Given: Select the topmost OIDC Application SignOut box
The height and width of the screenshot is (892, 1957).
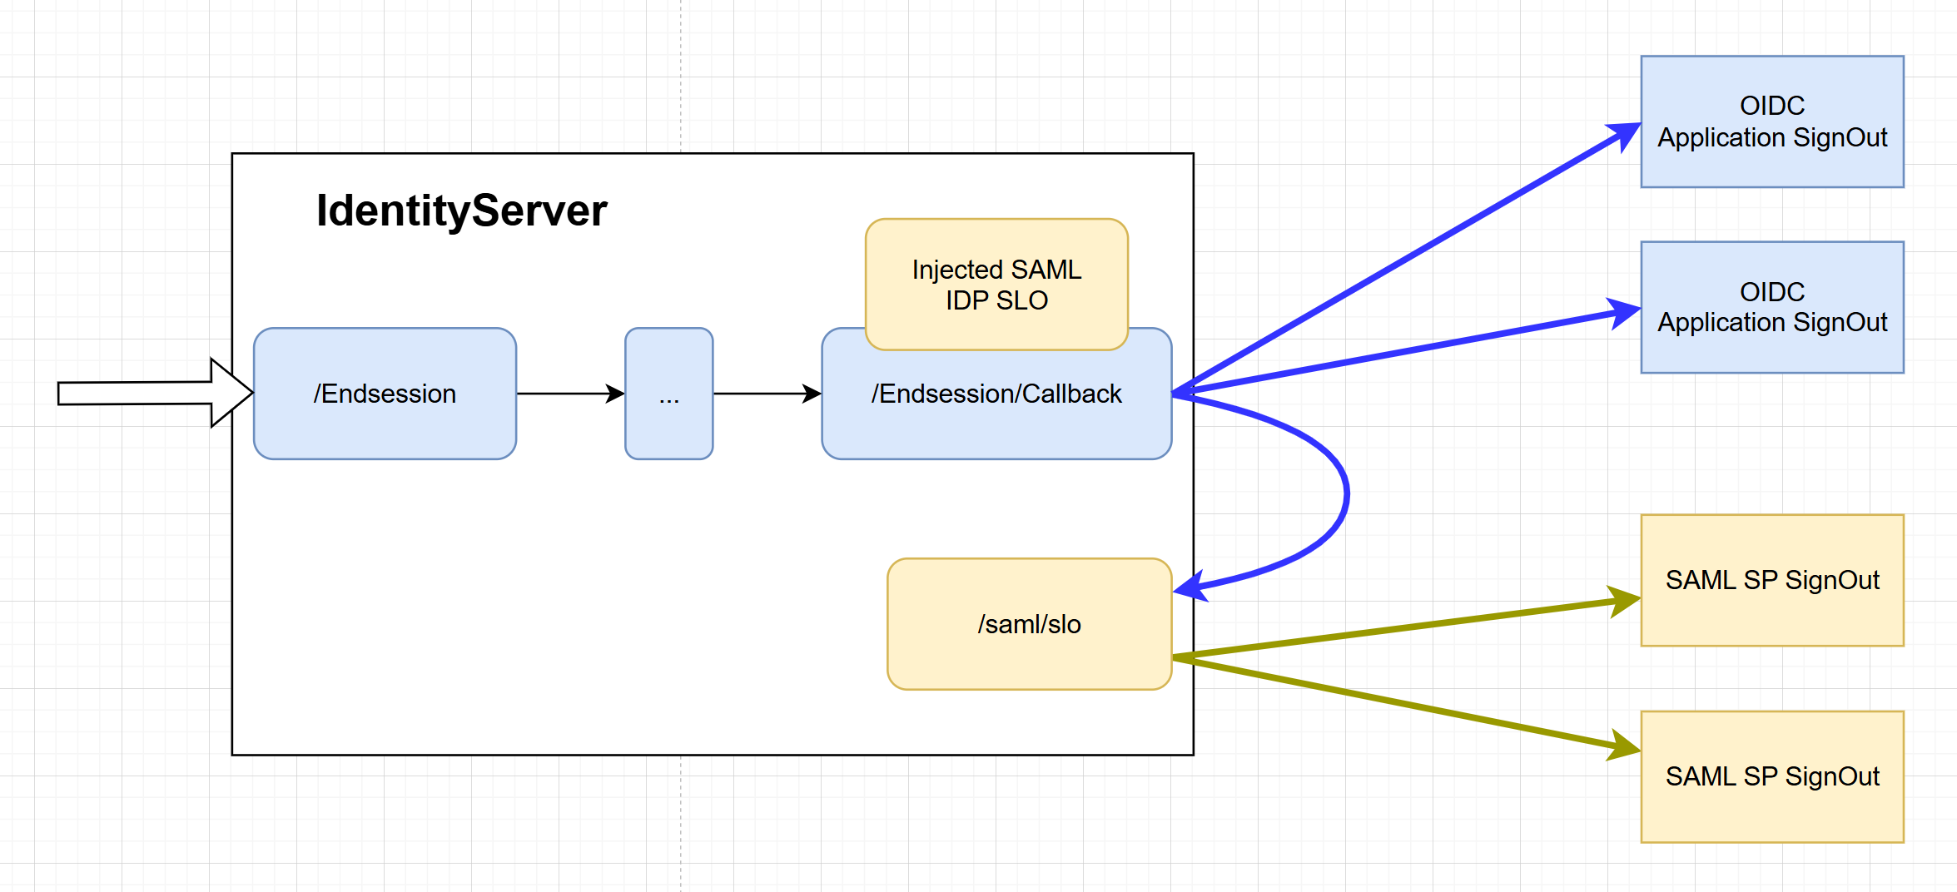Looking at the screenshot, I should (1770, 121).
